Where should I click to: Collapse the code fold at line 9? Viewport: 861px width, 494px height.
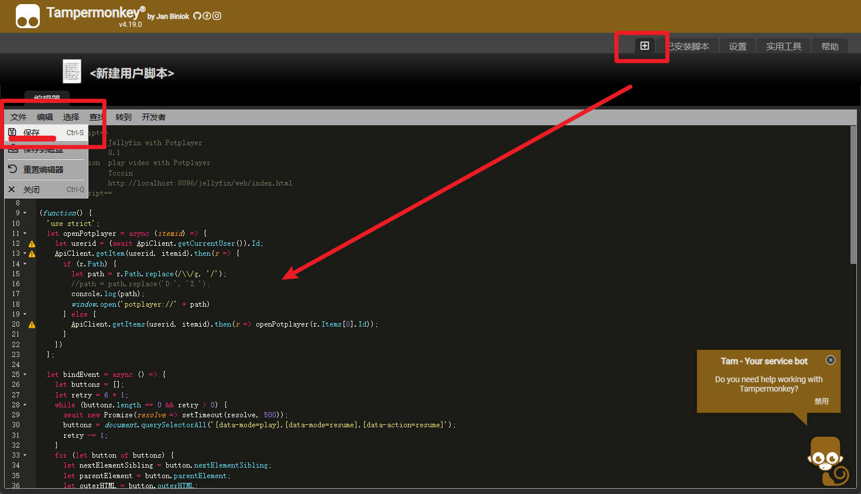[x=25, y=213]
